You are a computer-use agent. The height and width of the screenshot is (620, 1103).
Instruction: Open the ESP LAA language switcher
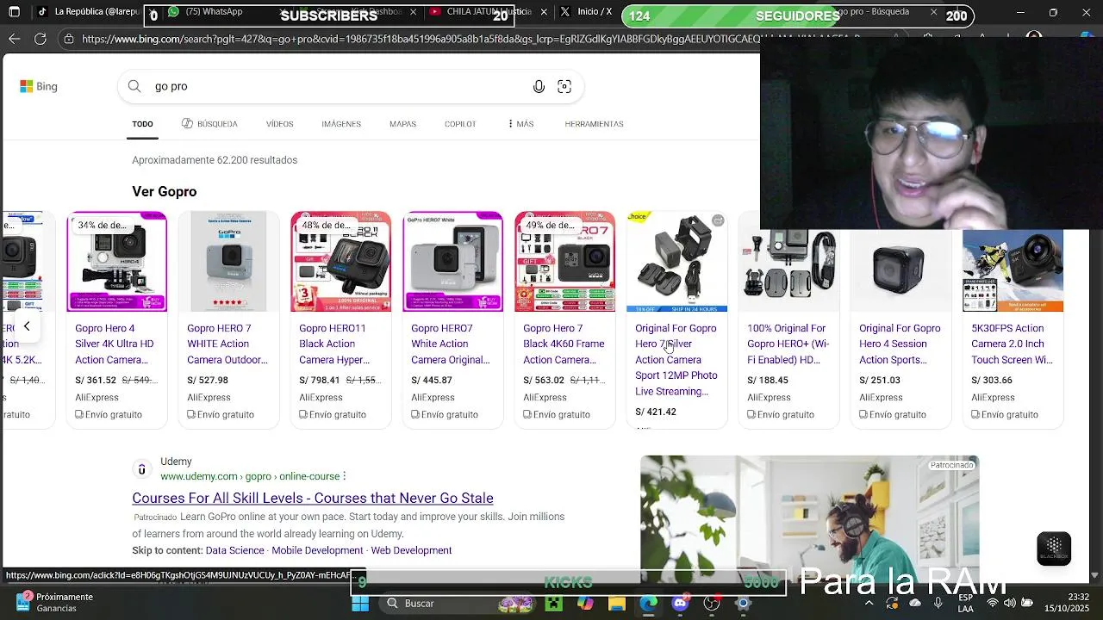tap(966, 603)
